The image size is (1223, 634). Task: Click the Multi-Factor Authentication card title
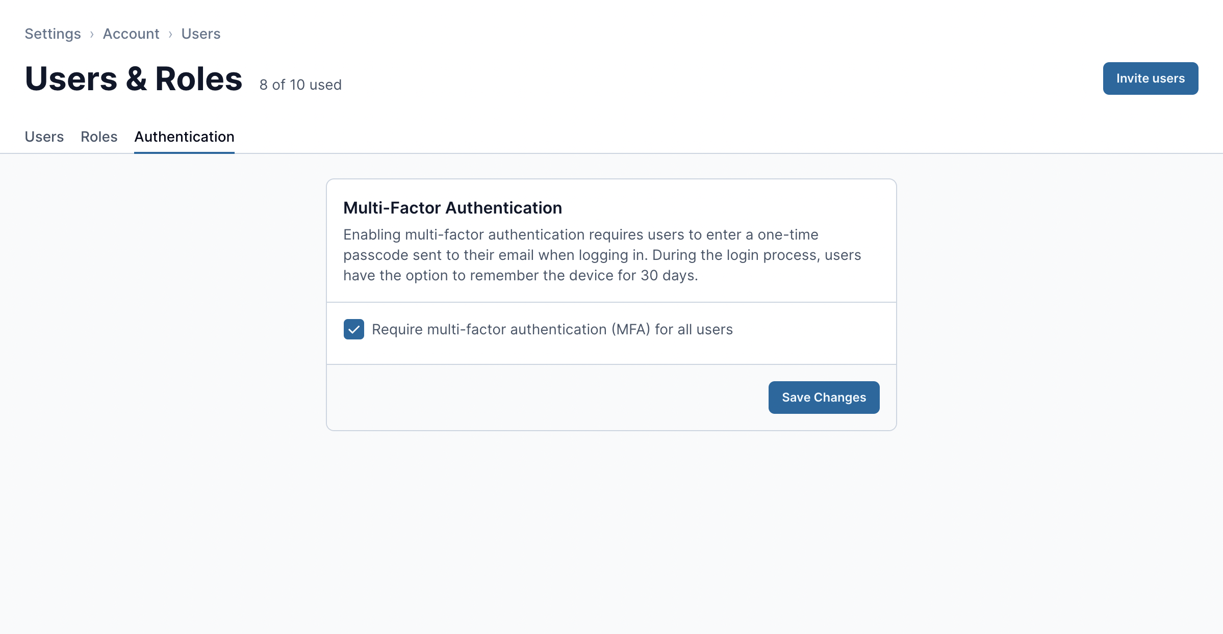[452, 208]
